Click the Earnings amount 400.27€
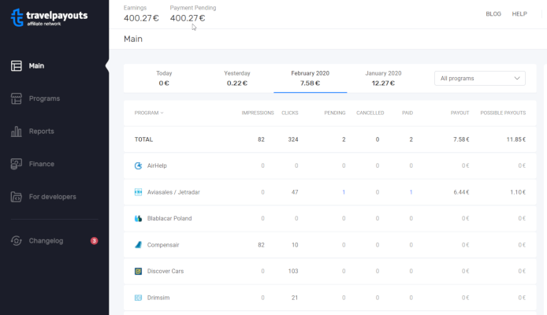The image size is (547, 315). [x=141, y=18]
